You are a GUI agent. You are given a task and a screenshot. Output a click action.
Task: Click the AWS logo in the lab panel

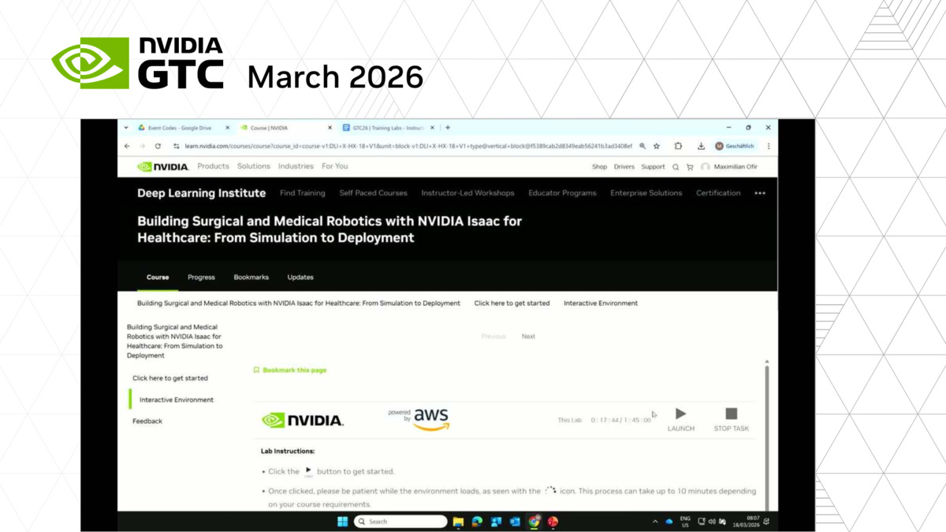click(431, 419)
